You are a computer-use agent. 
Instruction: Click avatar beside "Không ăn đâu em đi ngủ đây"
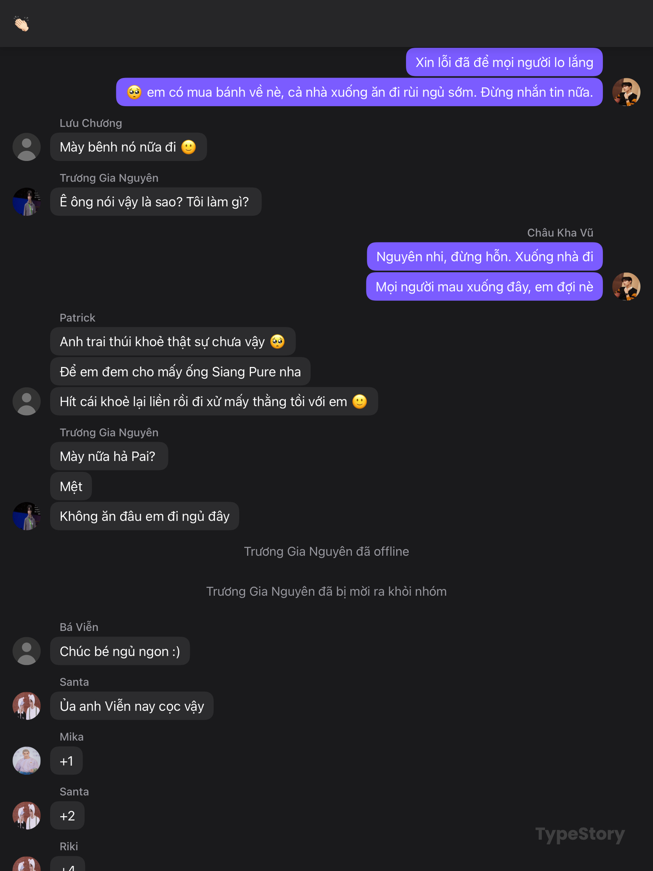coord(27,516)
